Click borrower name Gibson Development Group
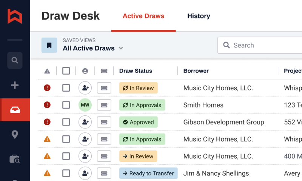 [223, 122]
